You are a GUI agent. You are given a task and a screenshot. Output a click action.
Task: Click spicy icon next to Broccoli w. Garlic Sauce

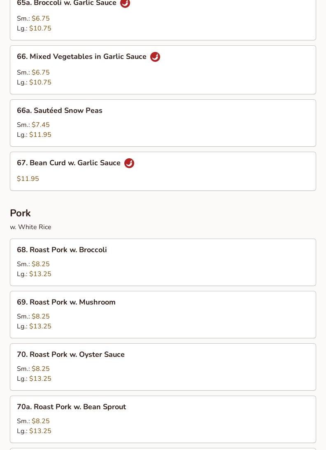[x=125, y=3]
